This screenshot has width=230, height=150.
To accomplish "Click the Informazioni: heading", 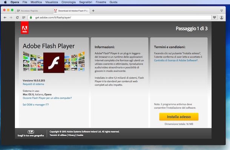I will pos(104,47).
